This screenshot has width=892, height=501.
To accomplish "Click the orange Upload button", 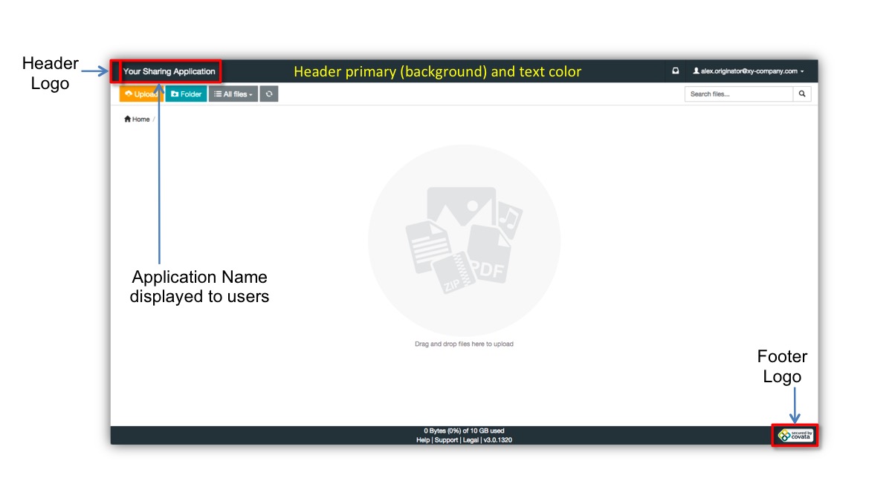I will point(140,94).
